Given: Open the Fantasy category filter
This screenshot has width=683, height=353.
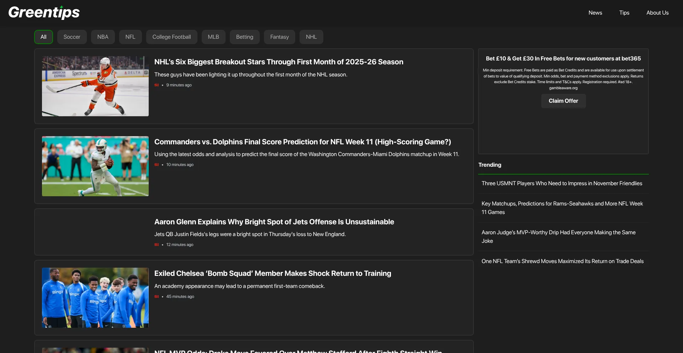Looking at the screenshot, I should [279, 37].
